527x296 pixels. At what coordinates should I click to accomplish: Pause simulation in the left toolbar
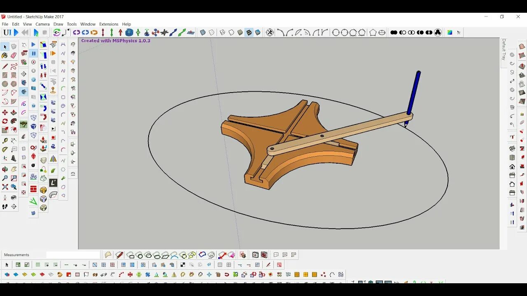tap(33, 53)
